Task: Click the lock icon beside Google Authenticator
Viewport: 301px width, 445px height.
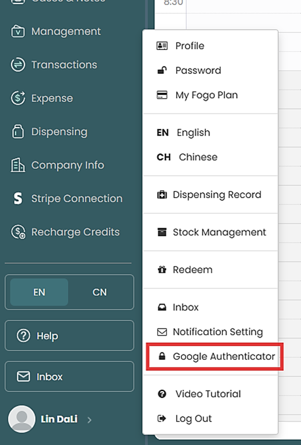Action: [x=162, y=357]
